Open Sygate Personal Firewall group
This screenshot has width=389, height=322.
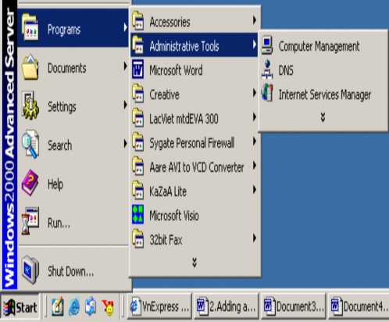[x=194, y=142]
